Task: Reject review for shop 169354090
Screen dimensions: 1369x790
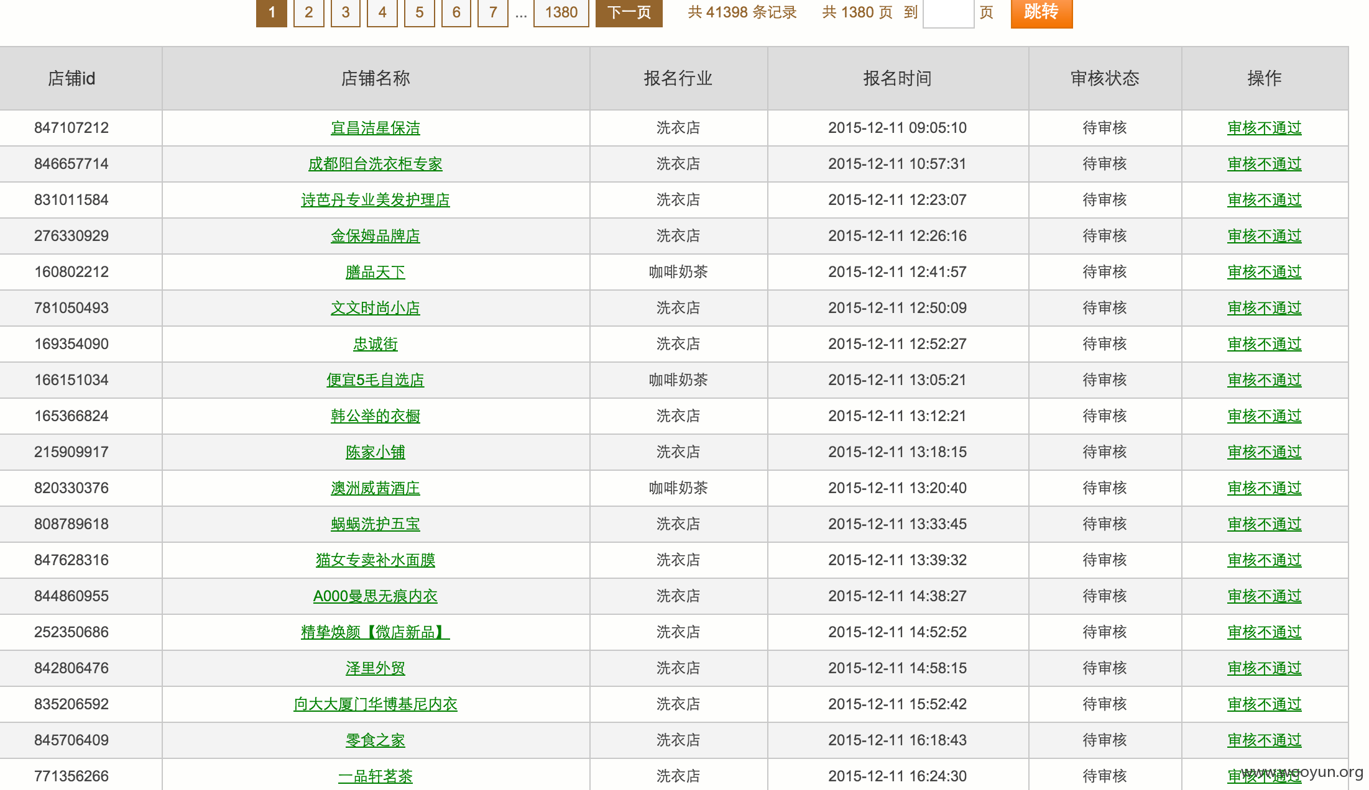Action: pos(1265,344)
